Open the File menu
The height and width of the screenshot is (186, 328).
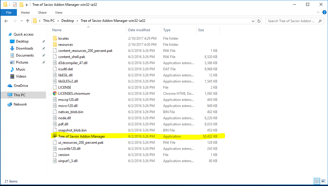pos(8,13)
